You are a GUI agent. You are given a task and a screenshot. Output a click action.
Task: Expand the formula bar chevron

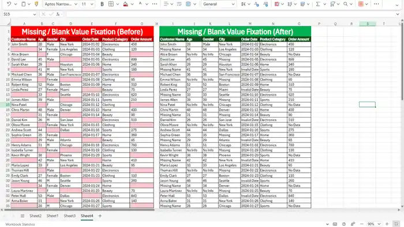pos(397,14)
